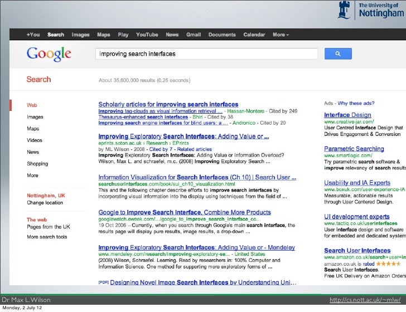Select Images in the left sidebar
406x312 pixels.
coord(35,117)
